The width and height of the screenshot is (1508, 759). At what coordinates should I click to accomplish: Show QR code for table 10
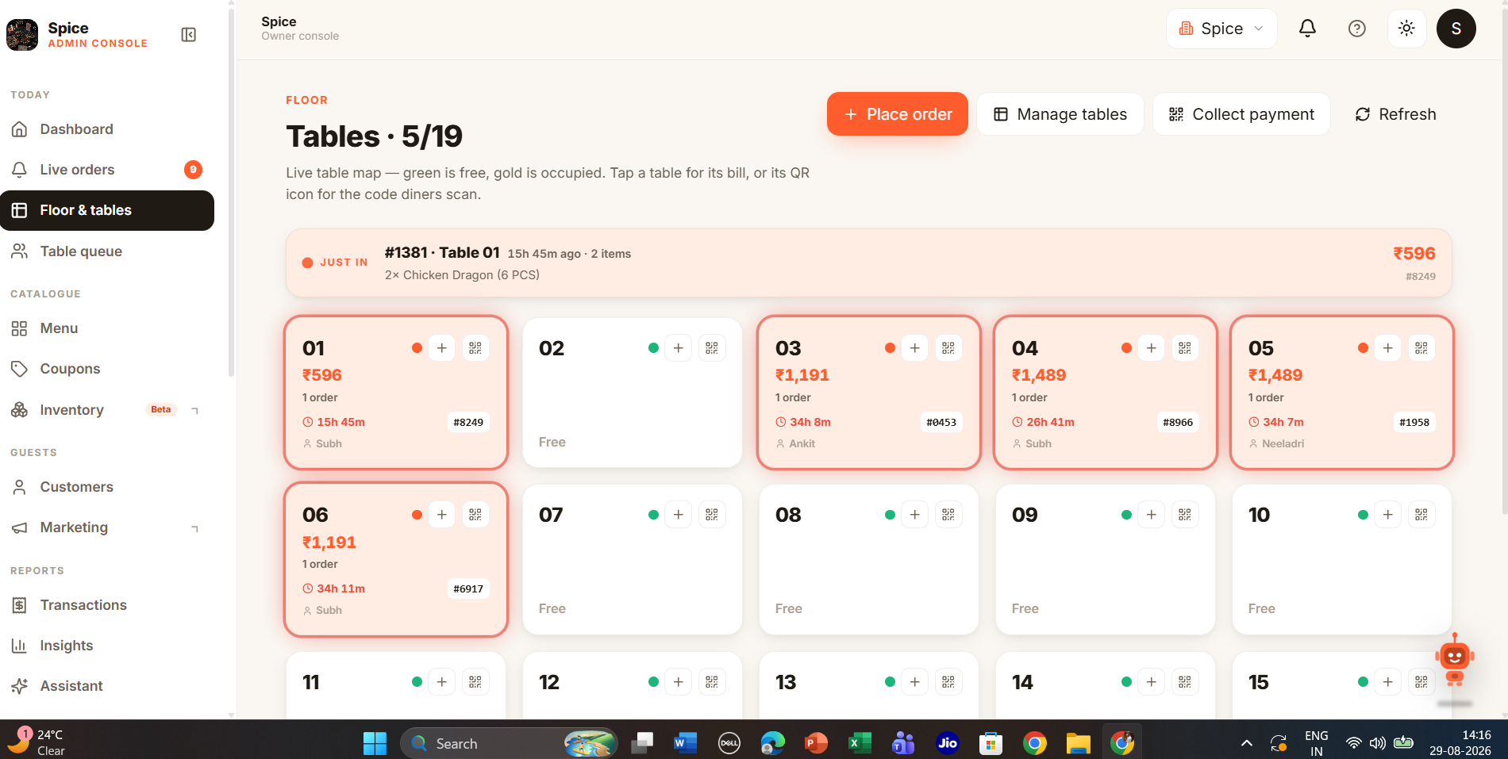1421,515
